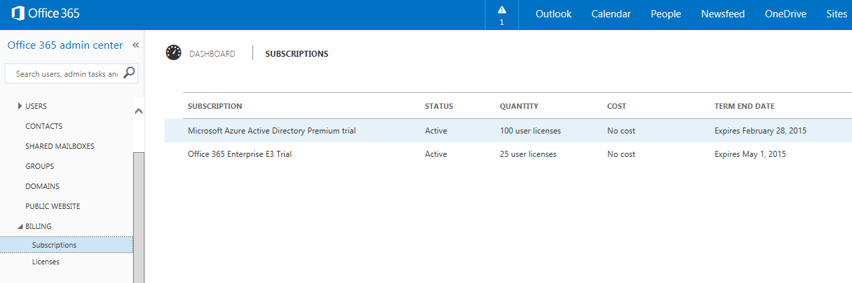Click the sidebar scroll up arrow

coord(139,111)
